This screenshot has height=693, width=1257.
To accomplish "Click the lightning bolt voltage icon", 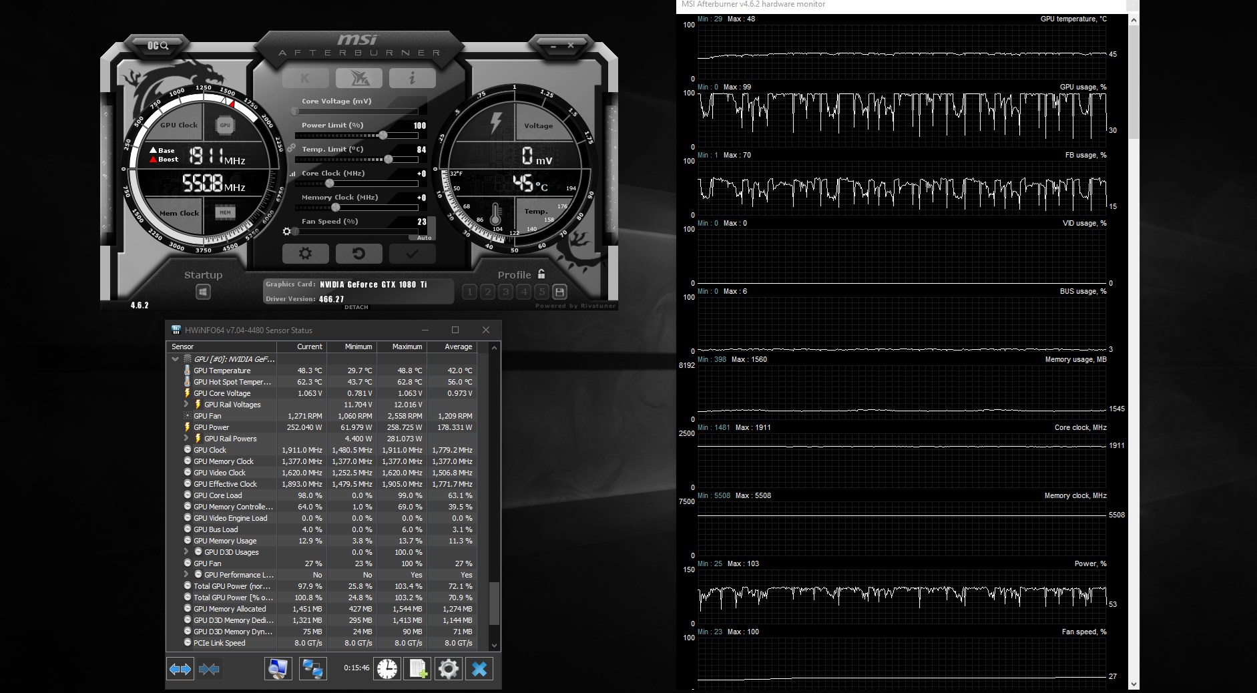I will point(496,122).
